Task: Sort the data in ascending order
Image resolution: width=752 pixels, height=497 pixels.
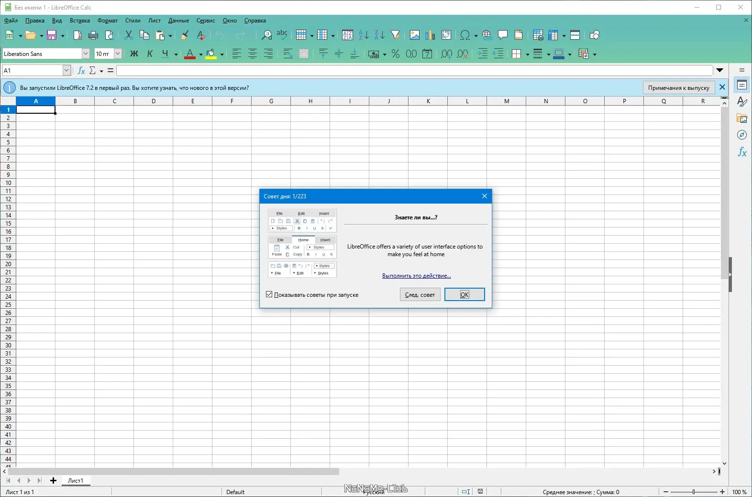Action: (x=364, y=35)
